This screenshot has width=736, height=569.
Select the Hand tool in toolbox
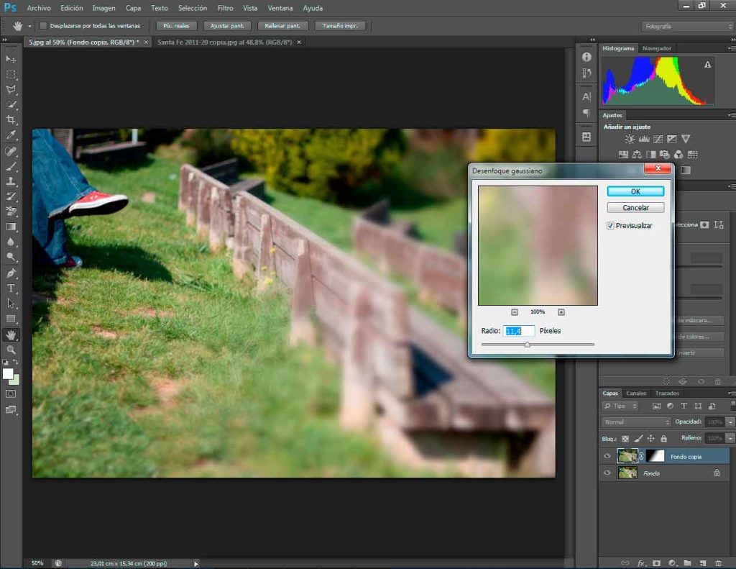[x=11, y=335]
